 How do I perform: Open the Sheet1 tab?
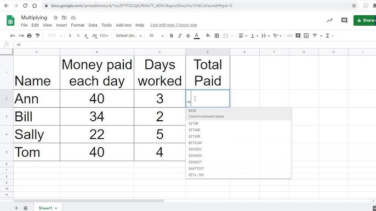pyautogui.click(x=48, y=208)
